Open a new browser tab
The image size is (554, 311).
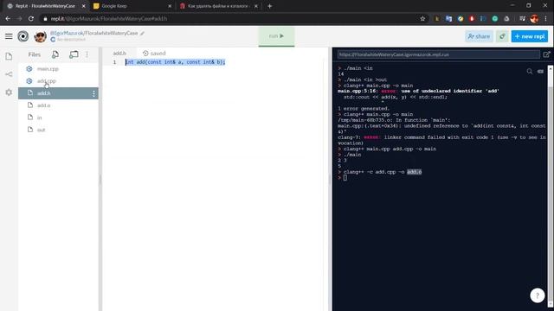pyautogui.click(x=269, y=6)
